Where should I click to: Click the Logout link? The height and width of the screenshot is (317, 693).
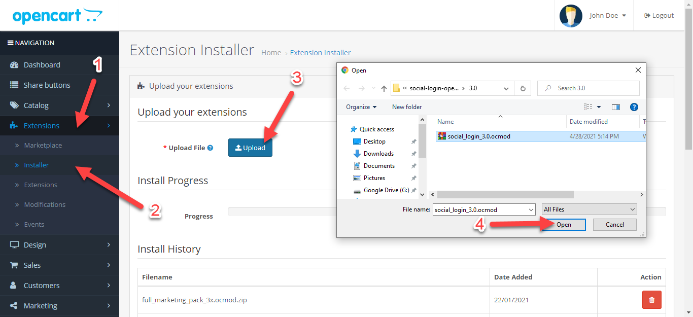[x=659, y=16]
